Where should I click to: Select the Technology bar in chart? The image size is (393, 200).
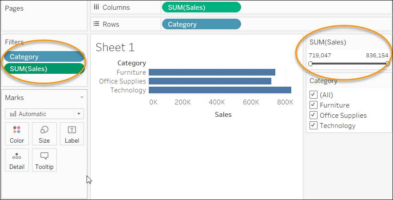click(220, 90)
